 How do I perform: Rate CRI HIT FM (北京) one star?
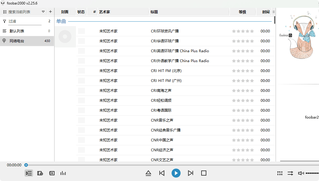point(234,71)
